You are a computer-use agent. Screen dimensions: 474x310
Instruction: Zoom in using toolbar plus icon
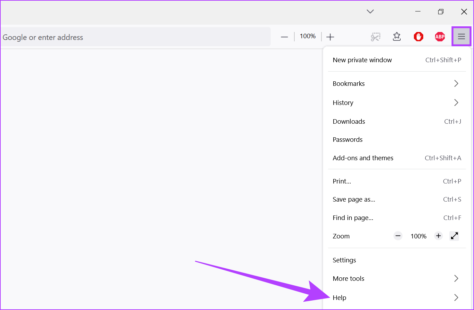click(x=330, y=37)
